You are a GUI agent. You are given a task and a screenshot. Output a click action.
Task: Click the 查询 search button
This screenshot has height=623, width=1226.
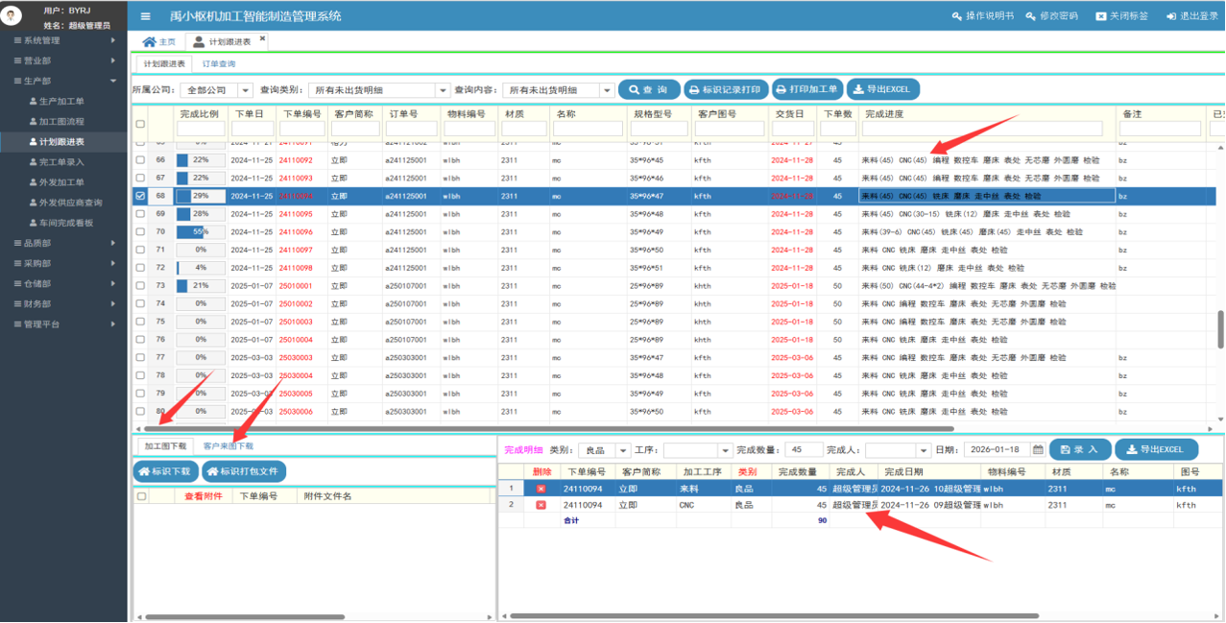[x=648, y=89]
